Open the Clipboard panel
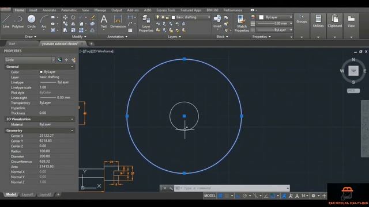The height and width of the screenshot is (207, 369). [334, 25]
